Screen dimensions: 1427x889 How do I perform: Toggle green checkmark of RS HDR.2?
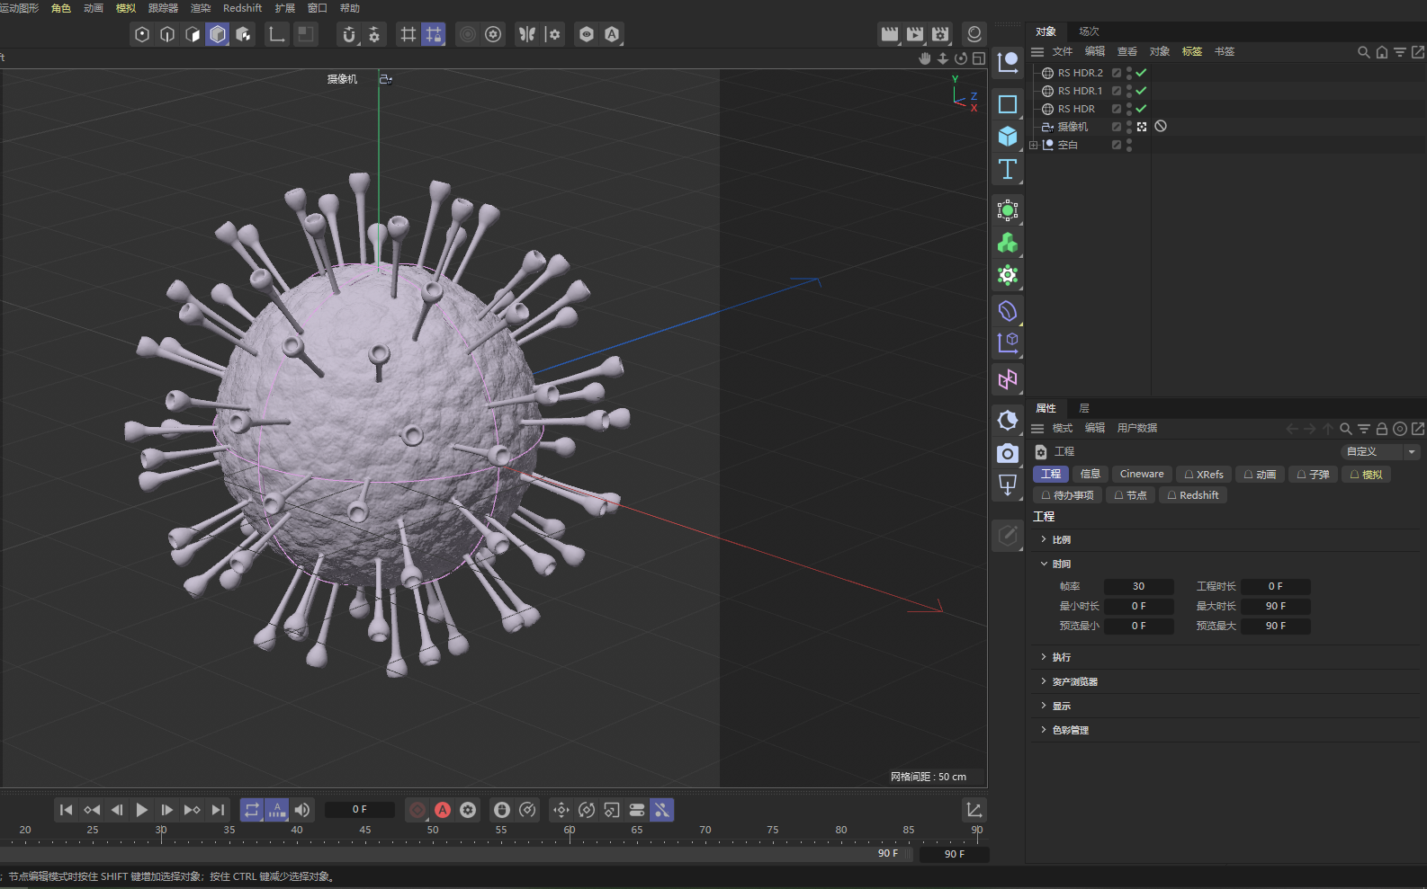pyautogui.click(x=1141, y=73)
